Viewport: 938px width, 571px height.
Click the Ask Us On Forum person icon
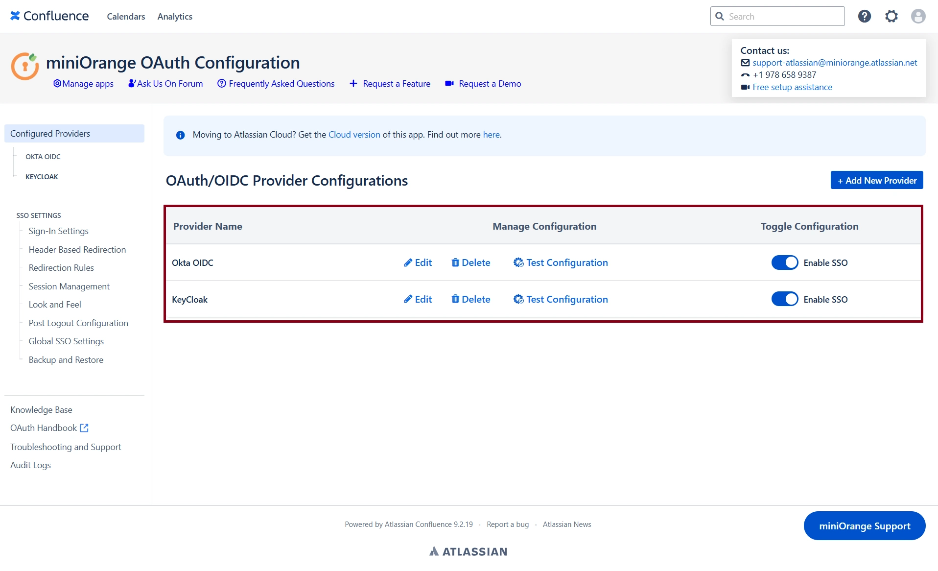point(132,84)
